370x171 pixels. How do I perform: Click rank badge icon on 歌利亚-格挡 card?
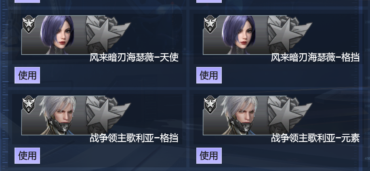pos(29,104)
